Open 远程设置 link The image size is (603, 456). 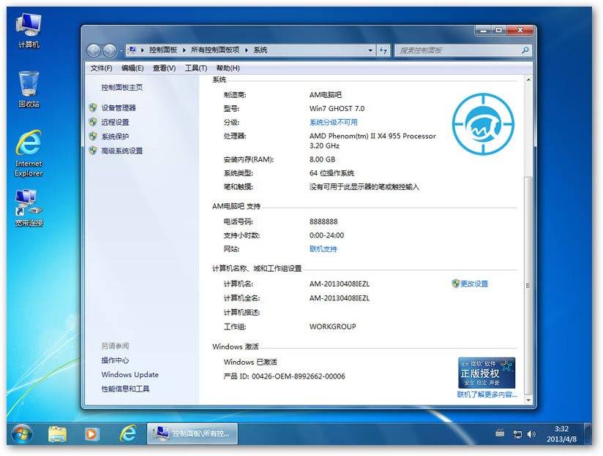click(x=115, y=122)
